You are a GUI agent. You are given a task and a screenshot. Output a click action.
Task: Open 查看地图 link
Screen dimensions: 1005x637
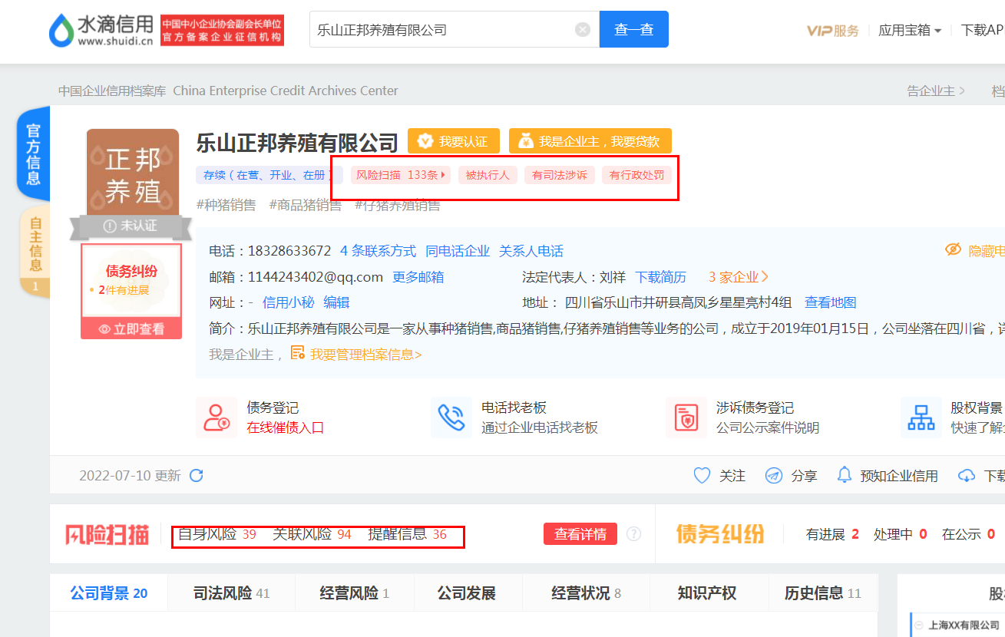click(x=831, y=302)
